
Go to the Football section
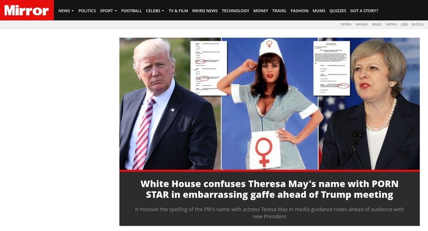pos(131,11)
